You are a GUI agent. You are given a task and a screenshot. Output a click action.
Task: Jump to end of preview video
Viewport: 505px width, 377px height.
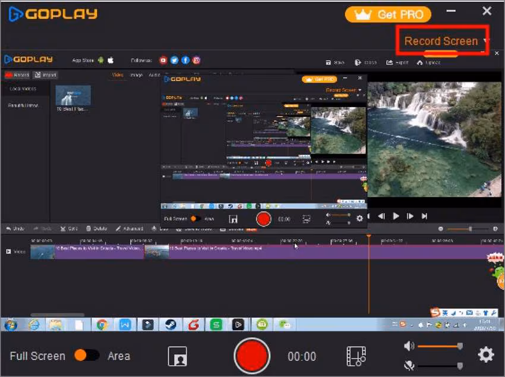(424, 216)
